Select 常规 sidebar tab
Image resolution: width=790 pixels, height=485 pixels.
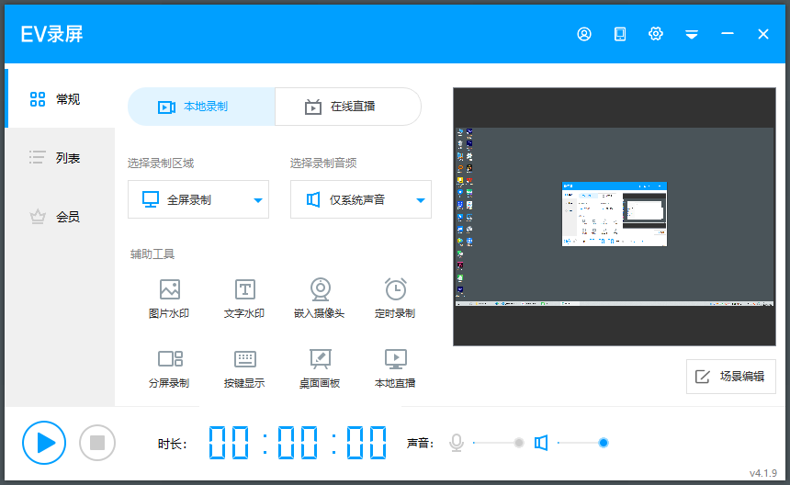coord(61,98)
